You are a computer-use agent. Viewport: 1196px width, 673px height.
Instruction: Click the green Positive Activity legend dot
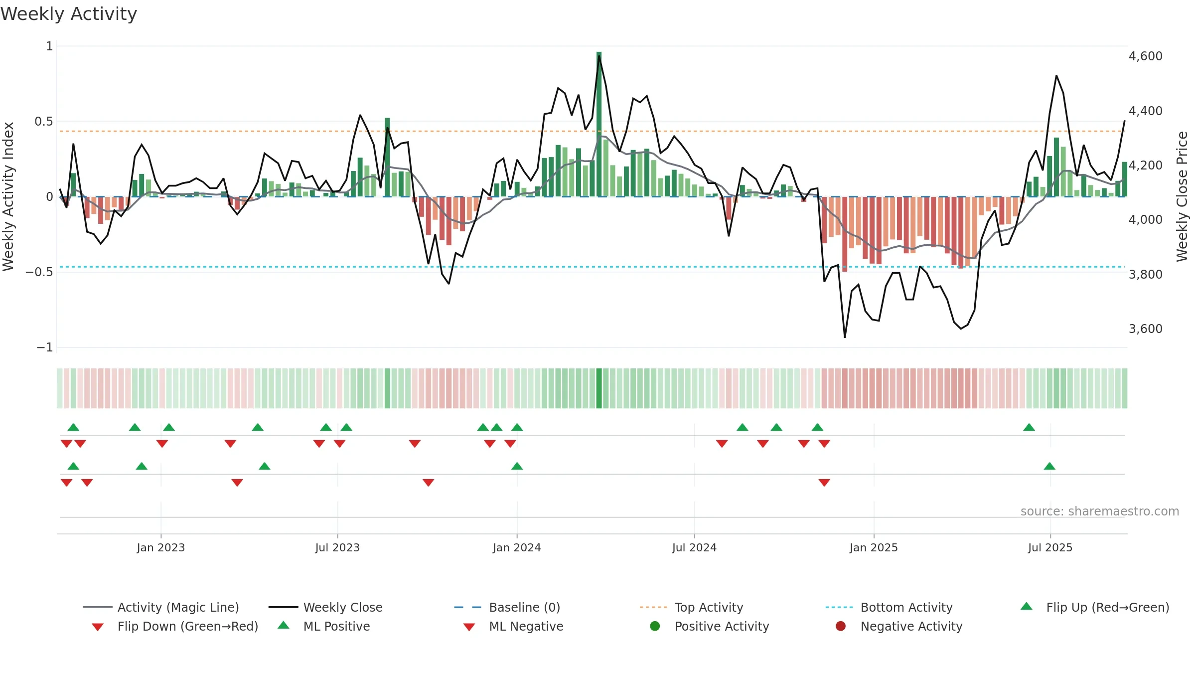coord(655,626)
